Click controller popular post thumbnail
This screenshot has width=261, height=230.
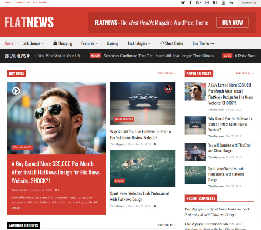pyautogui.click(x=195, y=125)
